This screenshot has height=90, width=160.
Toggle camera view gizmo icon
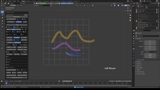[130, 20]
